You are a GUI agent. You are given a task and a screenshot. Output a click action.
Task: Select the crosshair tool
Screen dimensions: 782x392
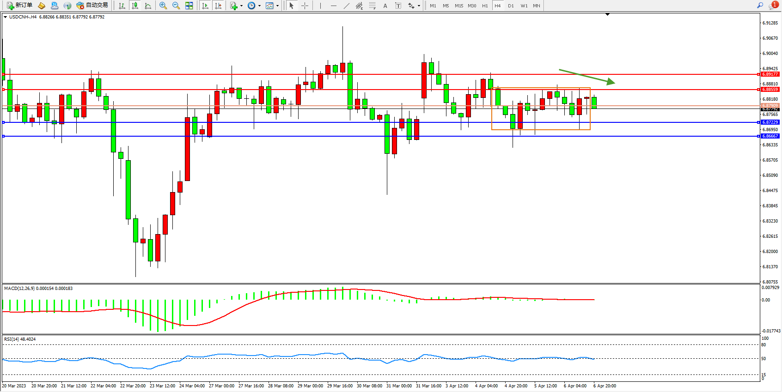click(305, 6)
